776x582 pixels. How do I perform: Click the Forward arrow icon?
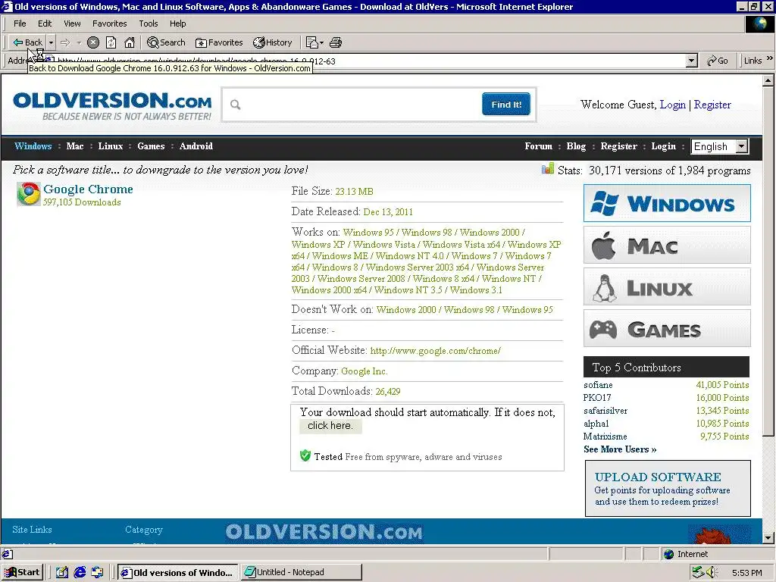click(65, 42)
